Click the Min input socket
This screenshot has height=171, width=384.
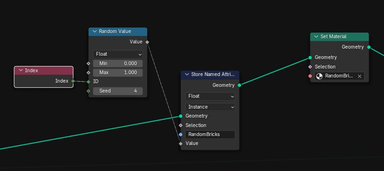89,63
